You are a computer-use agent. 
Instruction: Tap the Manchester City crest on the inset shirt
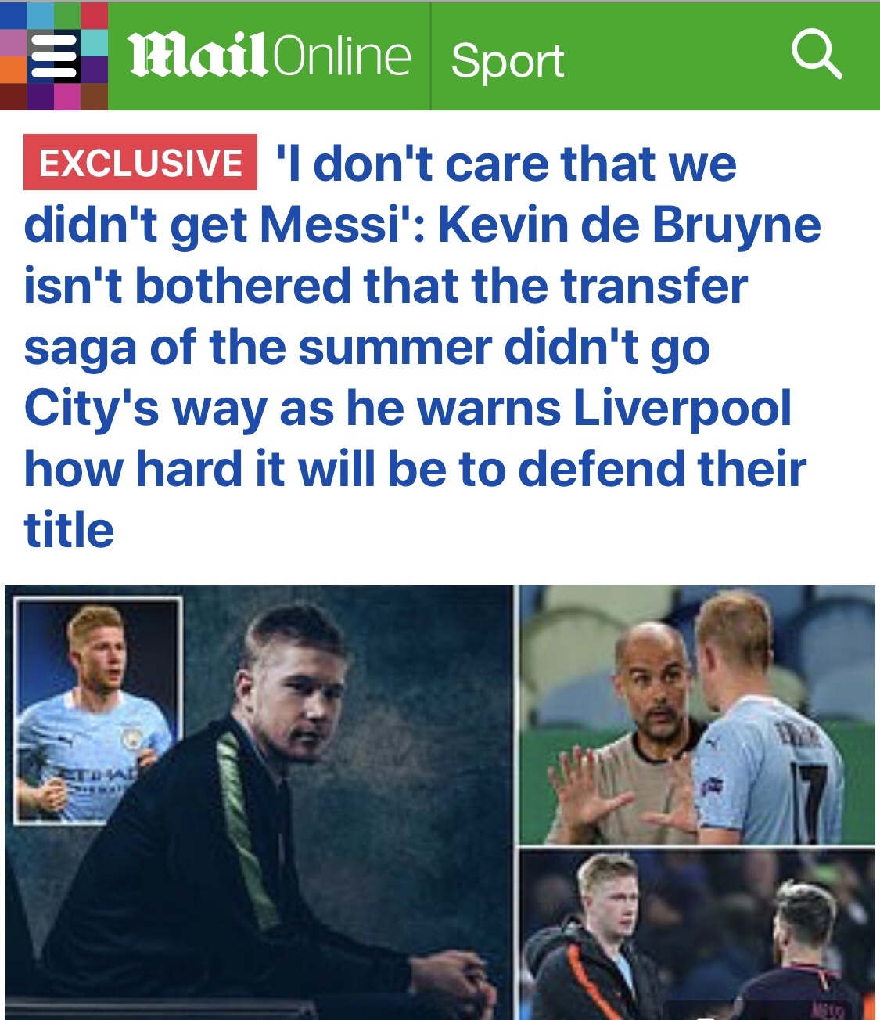(131, 740)
